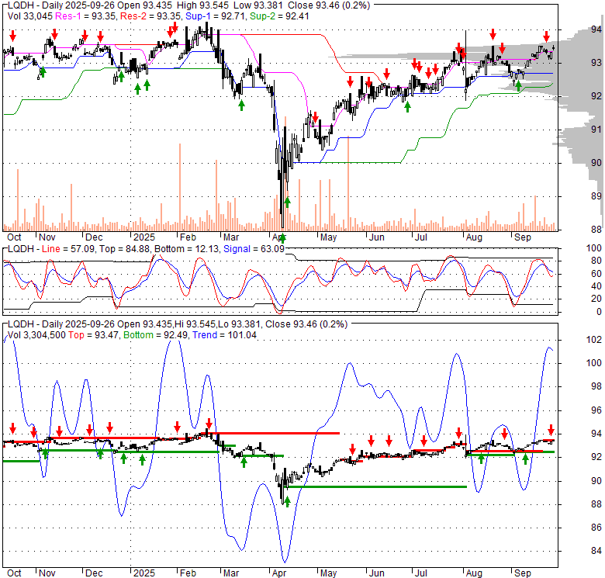Click 'Close 93.46 (0.2%)' in top chart header

tap(328, 5)
